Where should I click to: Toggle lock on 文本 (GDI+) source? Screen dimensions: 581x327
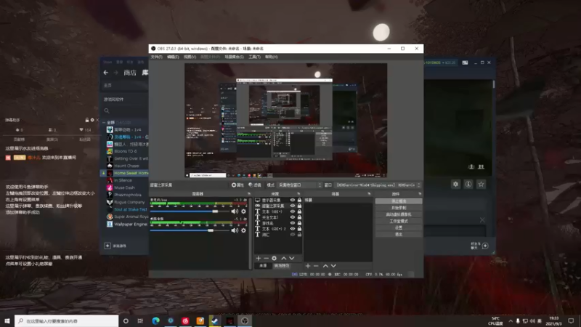[299, 211]
